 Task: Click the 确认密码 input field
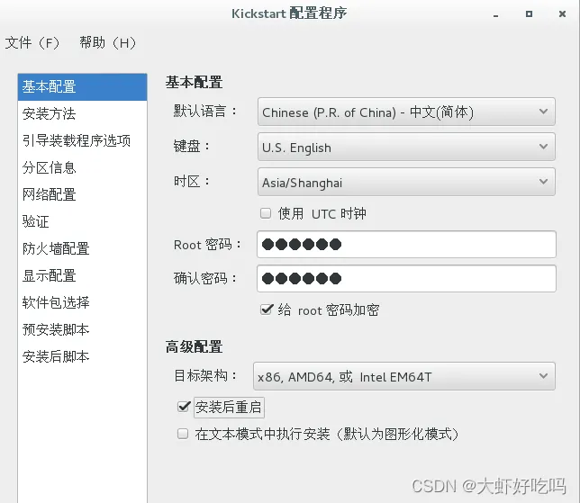coord(406,278)
